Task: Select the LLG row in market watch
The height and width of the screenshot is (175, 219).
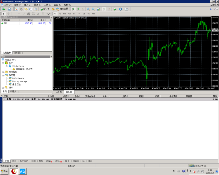Action: pyautogui.click(x=27, y=23)
